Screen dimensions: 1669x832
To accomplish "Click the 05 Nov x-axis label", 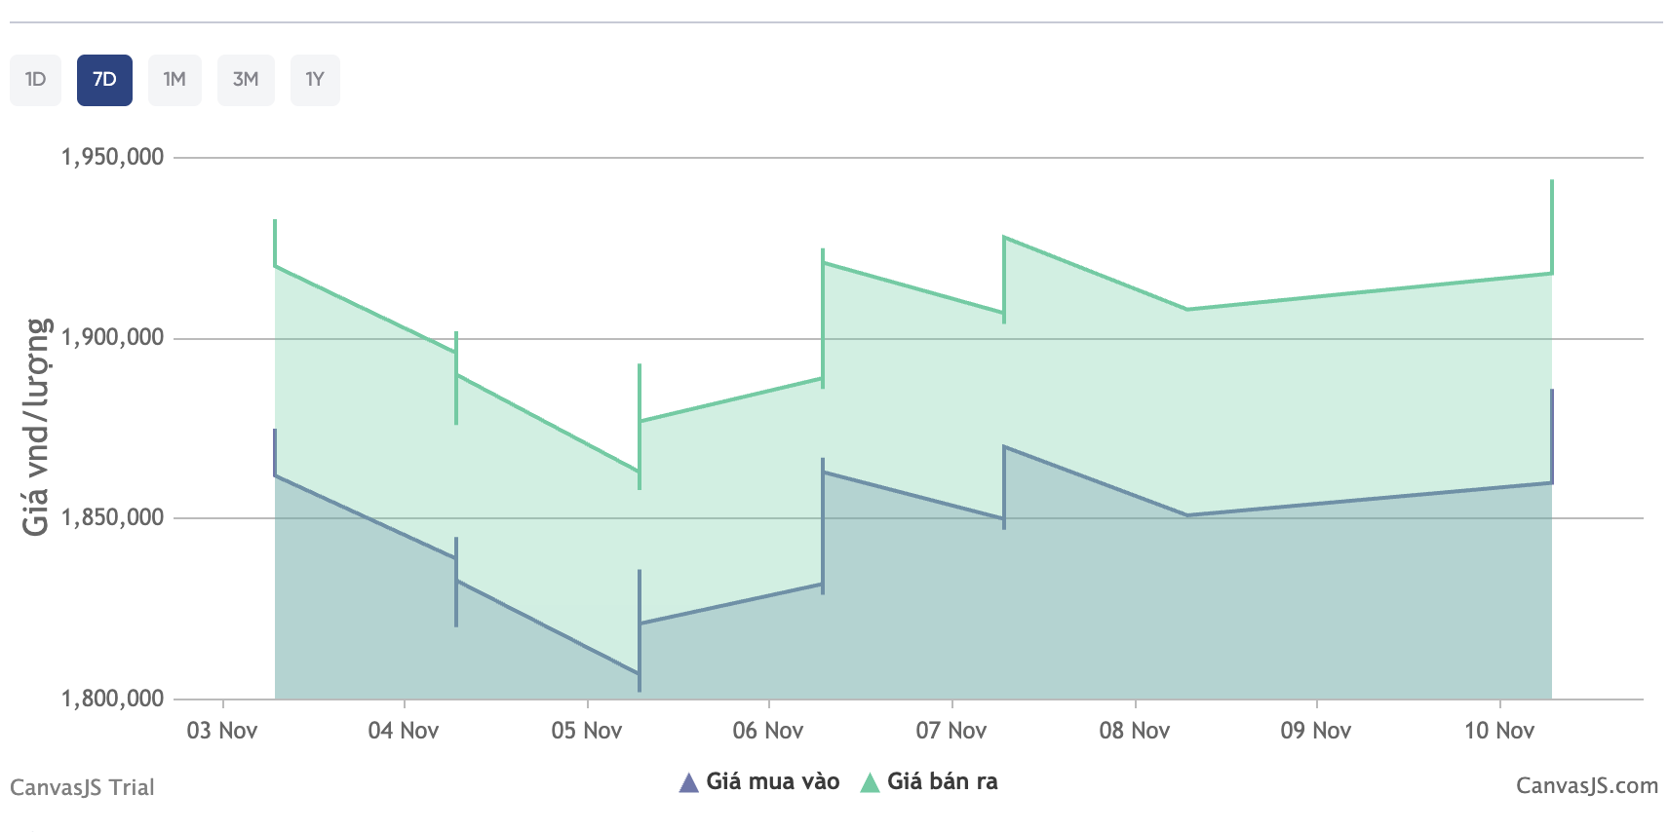I will tap(587, 731).
